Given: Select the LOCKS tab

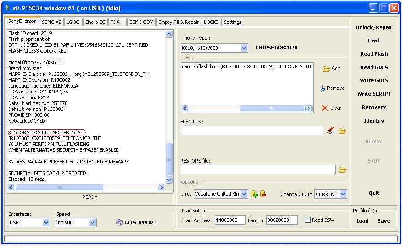Looking at the screenshot, I should point(211,22).
